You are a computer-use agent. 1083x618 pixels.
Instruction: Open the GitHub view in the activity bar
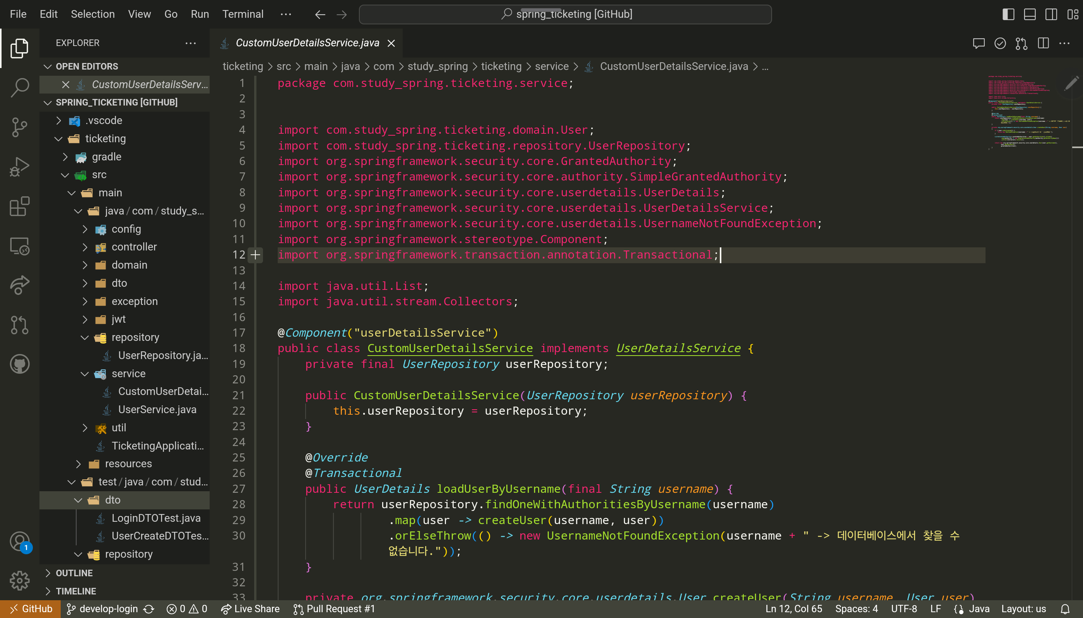(x=20, y=364)
